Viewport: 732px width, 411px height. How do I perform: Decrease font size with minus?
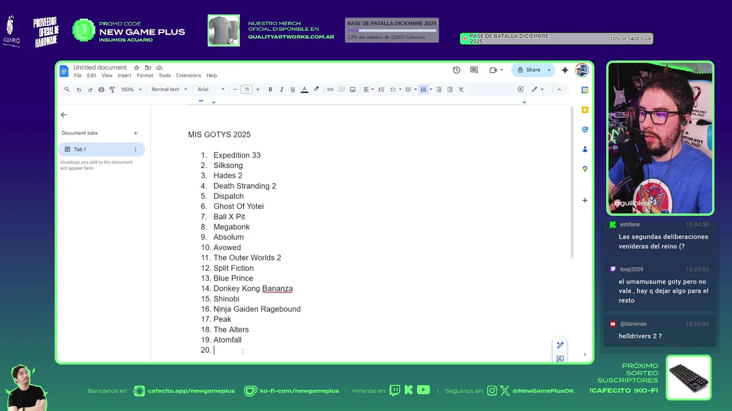pyautogui.click(x=235, y=89)
